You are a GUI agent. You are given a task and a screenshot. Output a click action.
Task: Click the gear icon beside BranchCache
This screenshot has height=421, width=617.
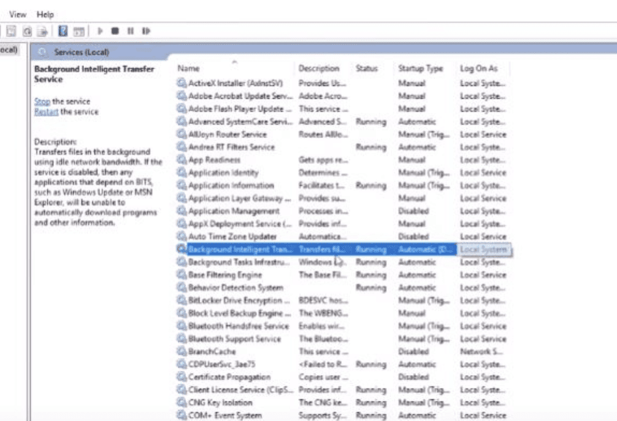coord(182,351)
